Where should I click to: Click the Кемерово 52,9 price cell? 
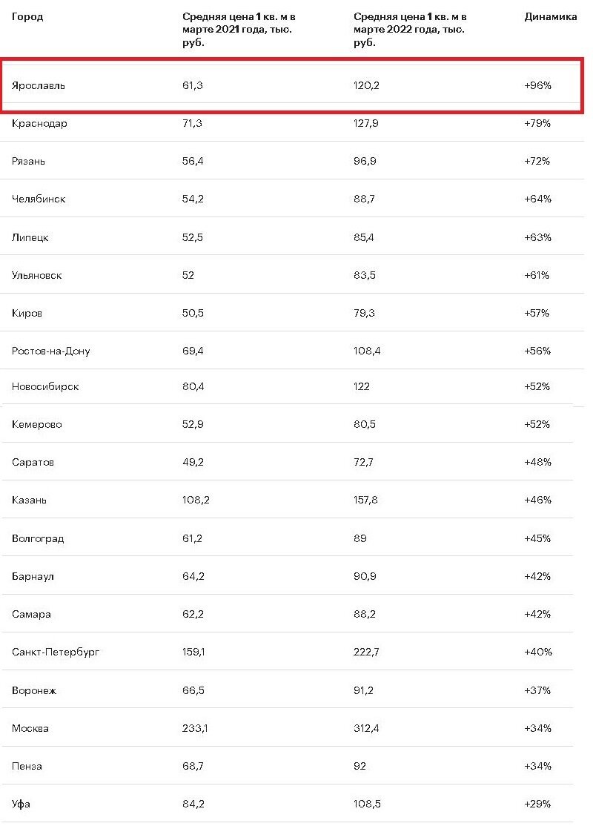tap(193, 425)
